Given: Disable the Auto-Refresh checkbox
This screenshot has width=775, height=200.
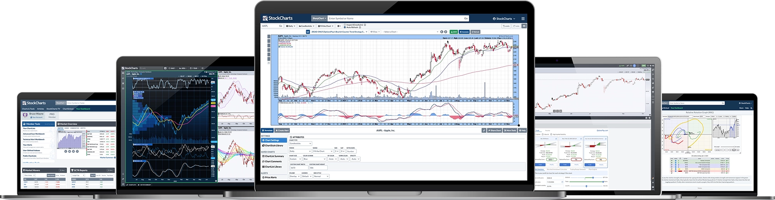Looking at the screenshot, I should tap(345, 28).
